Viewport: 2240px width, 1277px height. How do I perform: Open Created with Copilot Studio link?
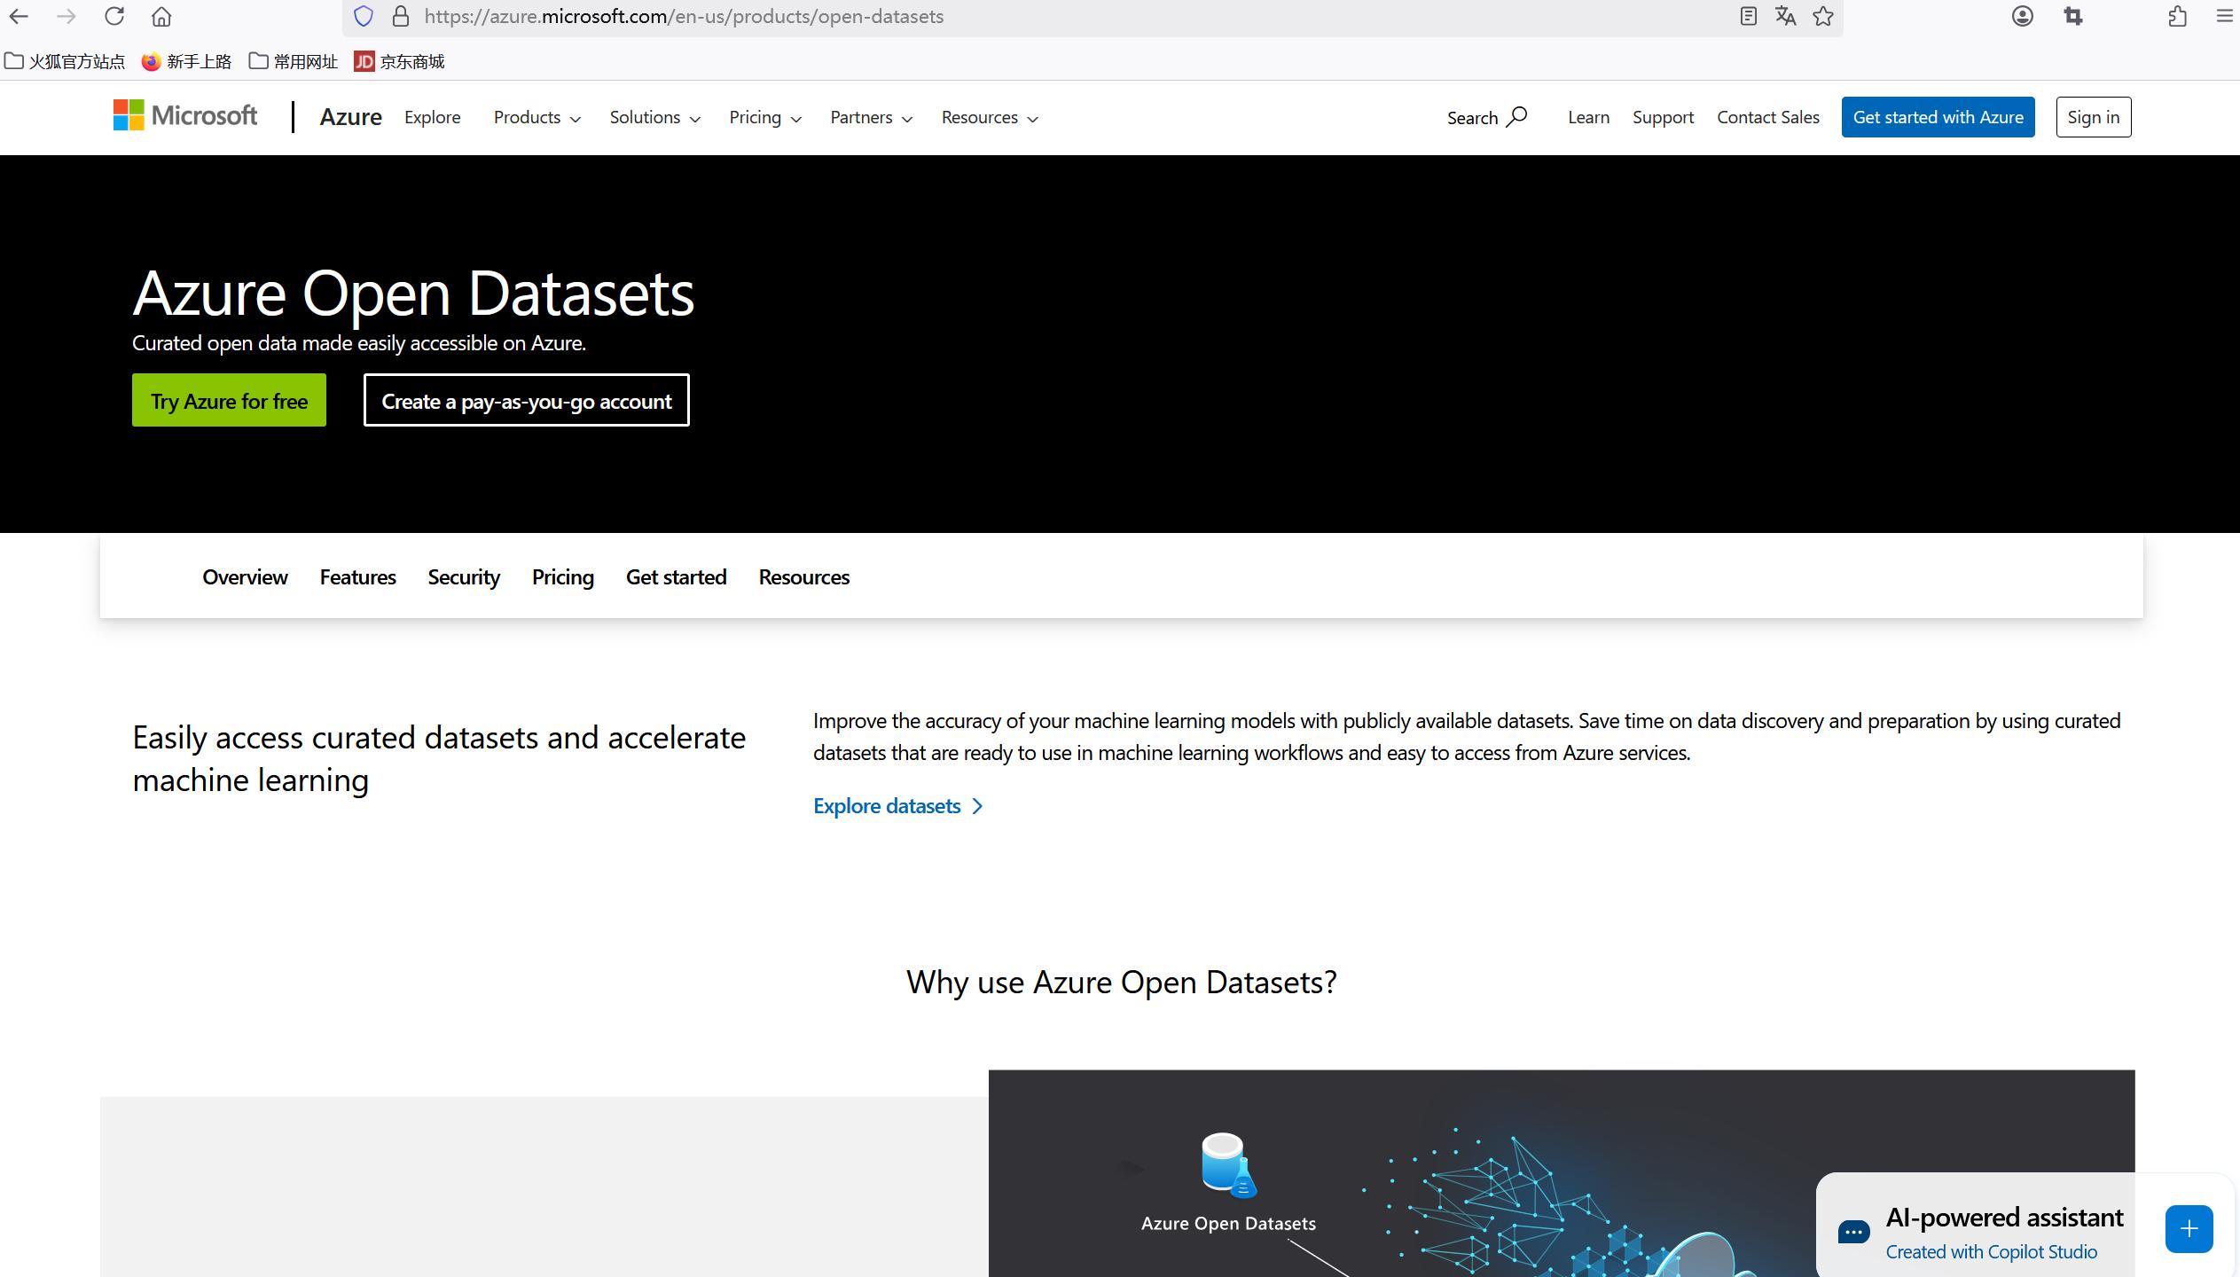coord(1991,1252)
